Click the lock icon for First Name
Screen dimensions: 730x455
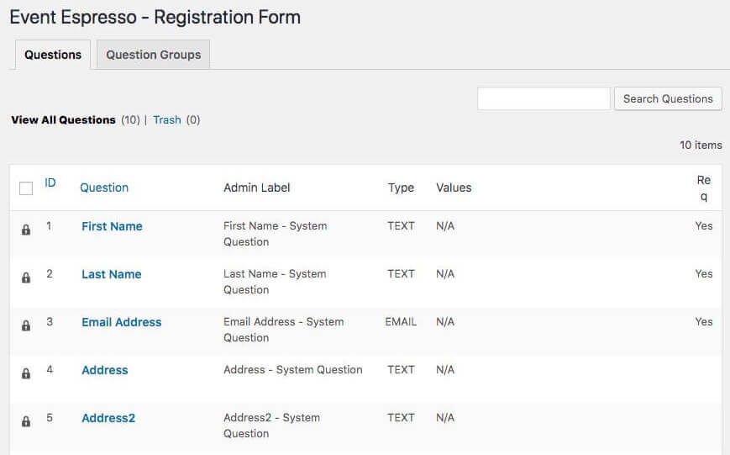pos(26,230)
